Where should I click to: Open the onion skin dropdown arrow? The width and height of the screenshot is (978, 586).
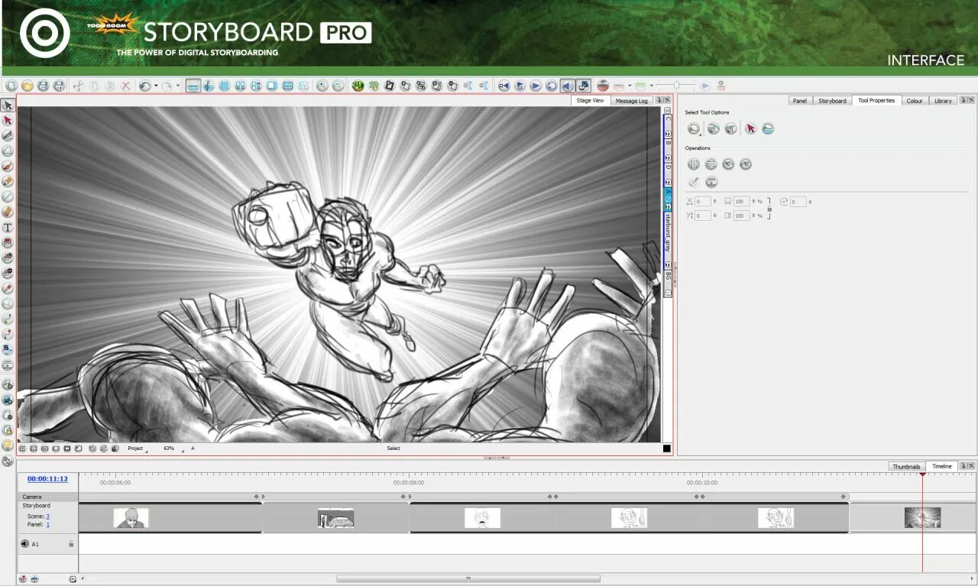(630, 86)
